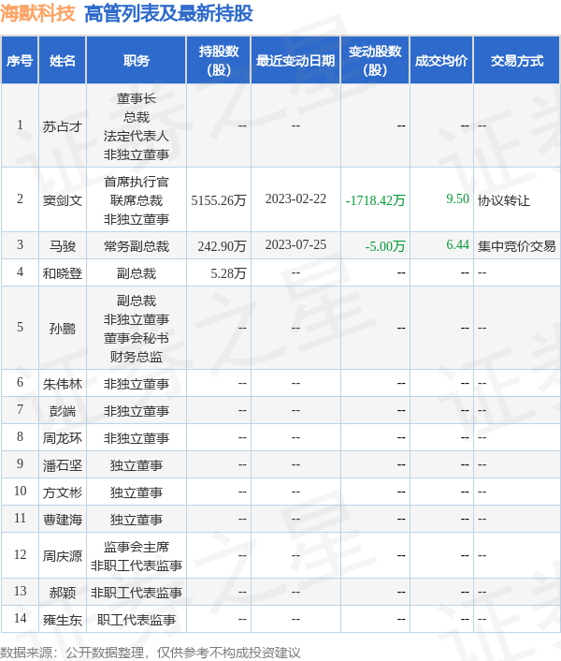Click the name 苏占才
Screen dimensions: 561x661
pyautogui.click(x=63, y=126)
